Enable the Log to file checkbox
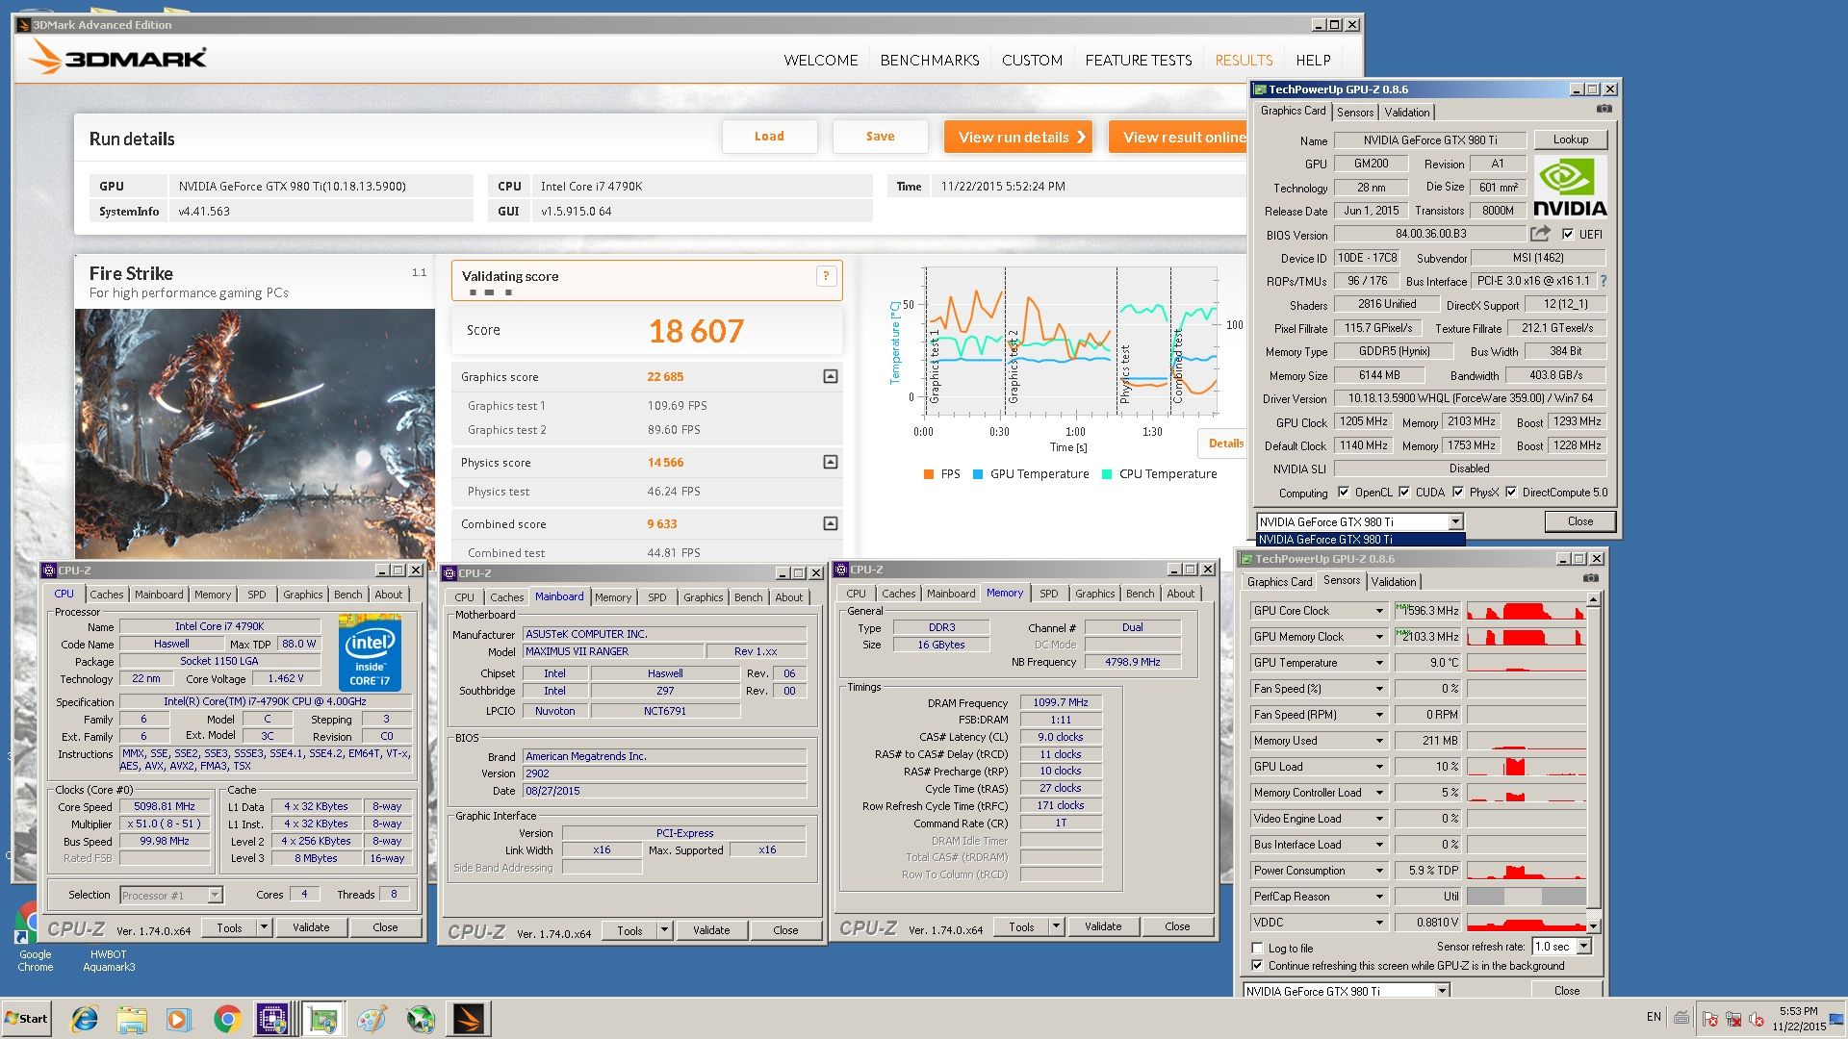The width and height of the screenshot is (1848, 1039). (x=1257, y=948)
